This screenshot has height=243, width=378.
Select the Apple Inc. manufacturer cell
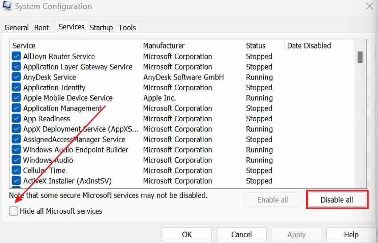click(159, 98)
